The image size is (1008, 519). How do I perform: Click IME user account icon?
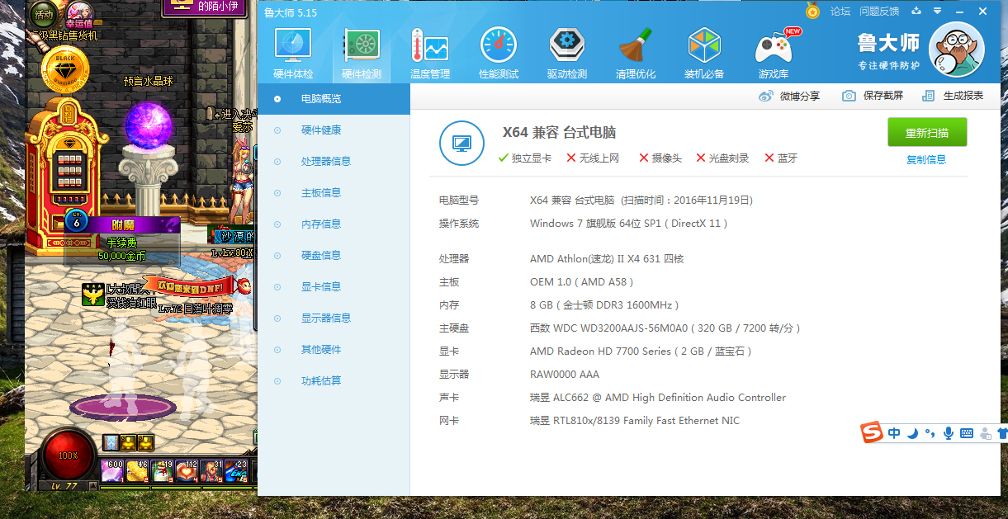(x=985, y=433)
